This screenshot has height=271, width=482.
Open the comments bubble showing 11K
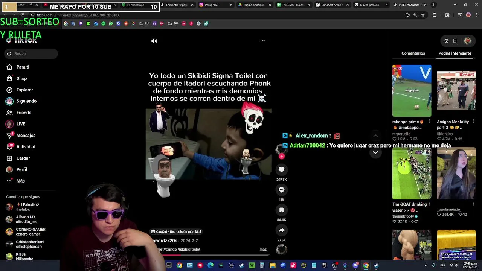point(281,190)
